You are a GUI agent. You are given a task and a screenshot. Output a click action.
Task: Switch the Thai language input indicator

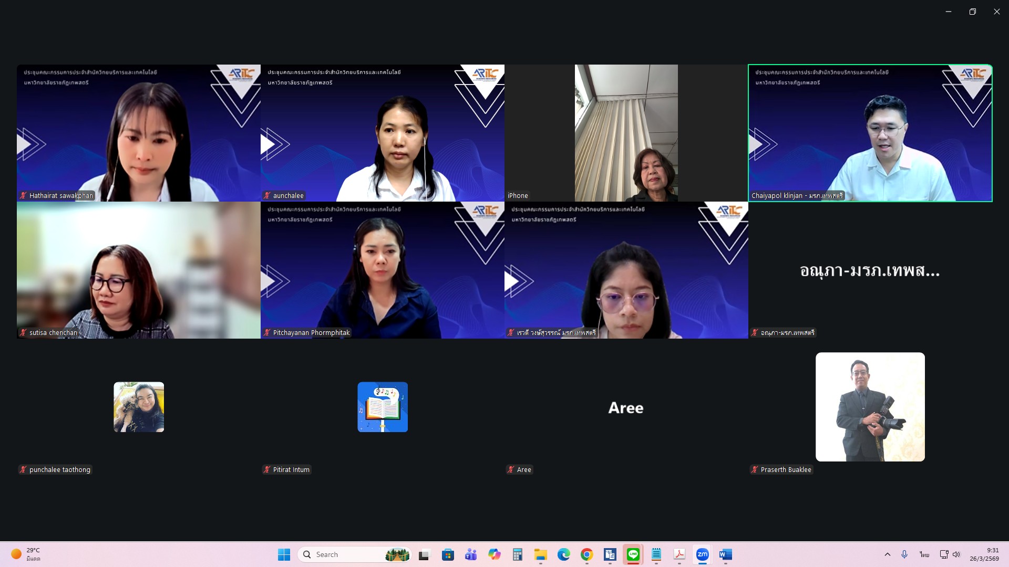pos(924,554)
